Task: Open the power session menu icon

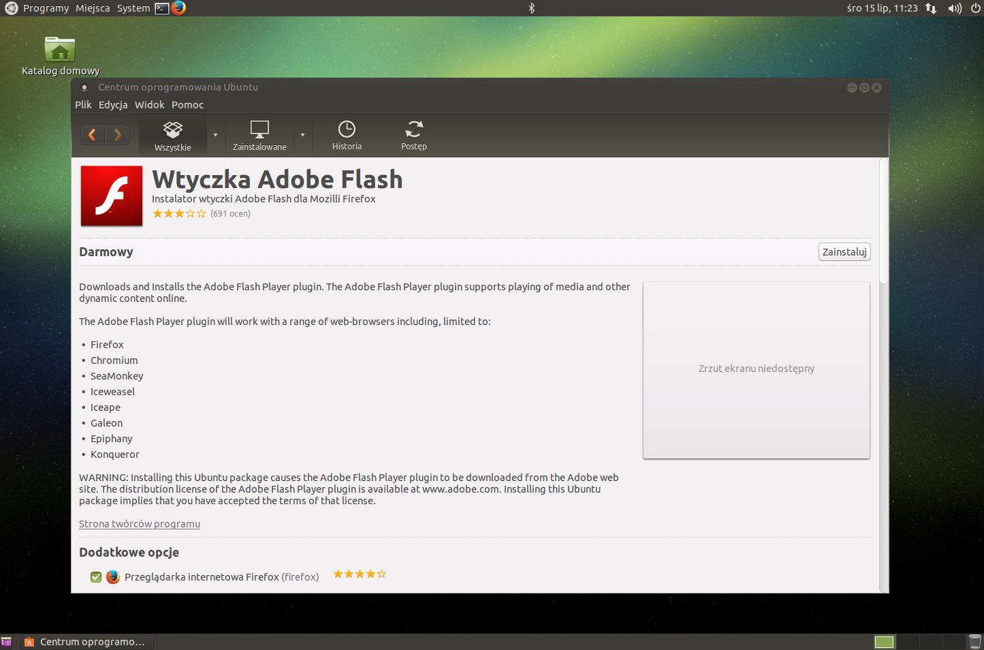Action: tap(975, 8)
